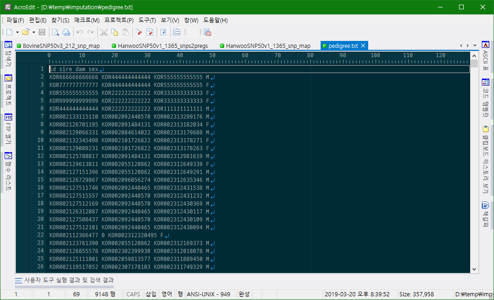This screenshot has width=494, height=300.
Task: Click the paste clipboard icon
Action: point(125,32)
